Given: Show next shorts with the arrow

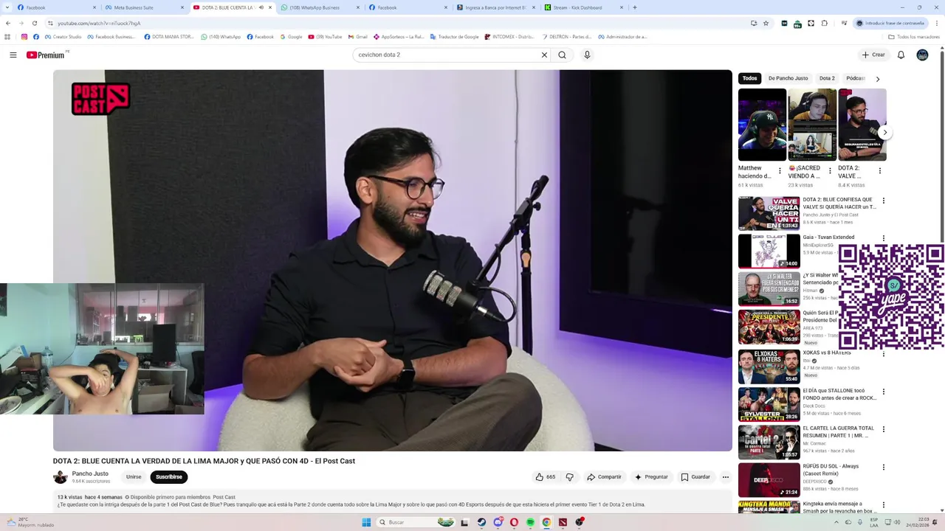Looking at the screenshot, I should click(884, 133).
